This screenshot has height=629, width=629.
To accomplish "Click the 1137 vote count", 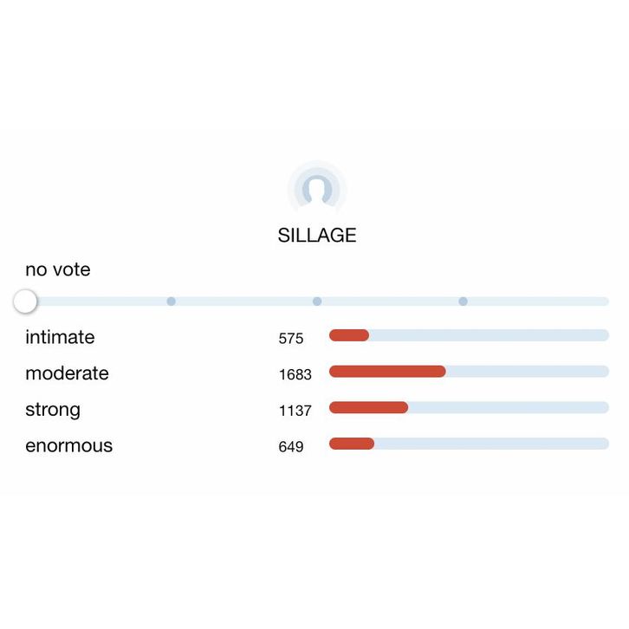I will coord(295,411).
